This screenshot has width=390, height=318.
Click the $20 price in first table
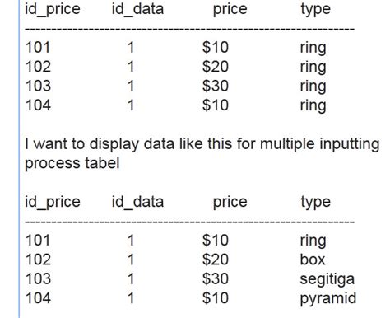[x=216, y=67]
